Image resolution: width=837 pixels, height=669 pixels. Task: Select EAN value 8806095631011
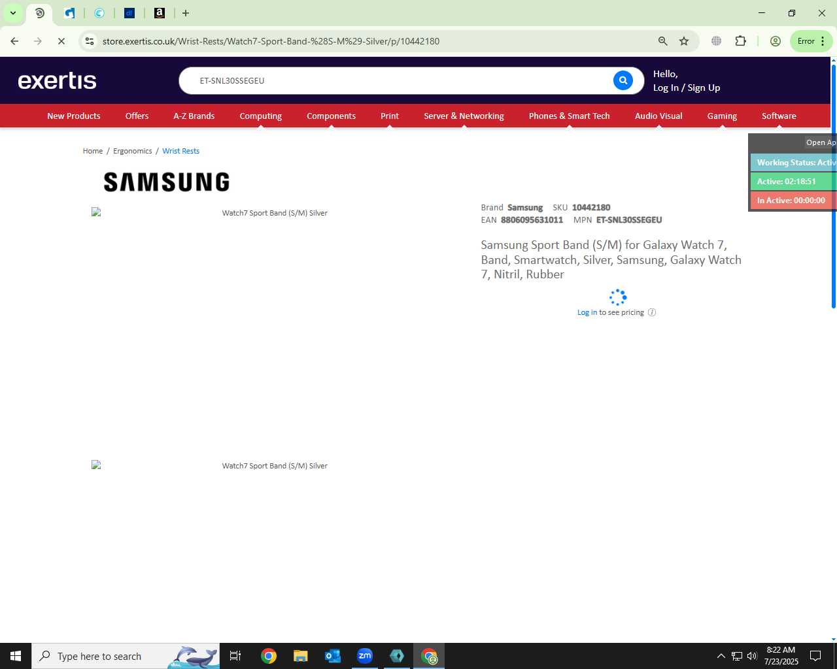[532, 220]
